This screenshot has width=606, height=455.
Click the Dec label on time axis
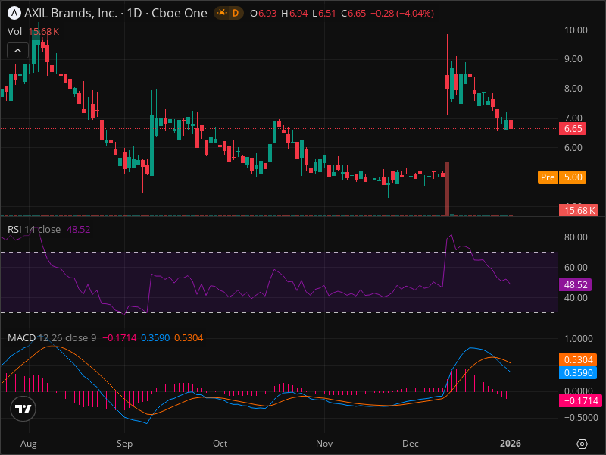point(410,444)
